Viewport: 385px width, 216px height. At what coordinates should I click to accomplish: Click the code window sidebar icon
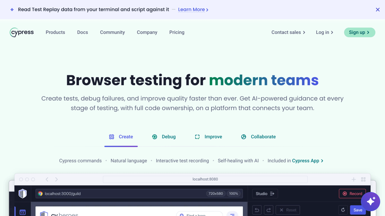22,212
